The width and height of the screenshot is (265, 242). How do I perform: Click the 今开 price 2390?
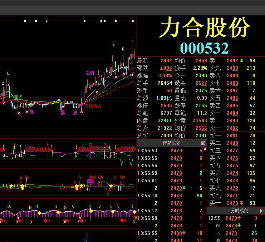pos(201,75)
